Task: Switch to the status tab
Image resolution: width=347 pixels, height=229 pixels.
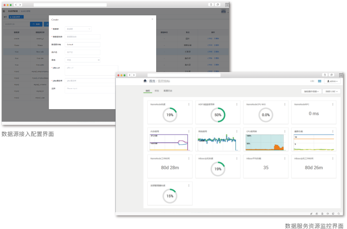Action: pyautogui.click(x=157, y=91)
